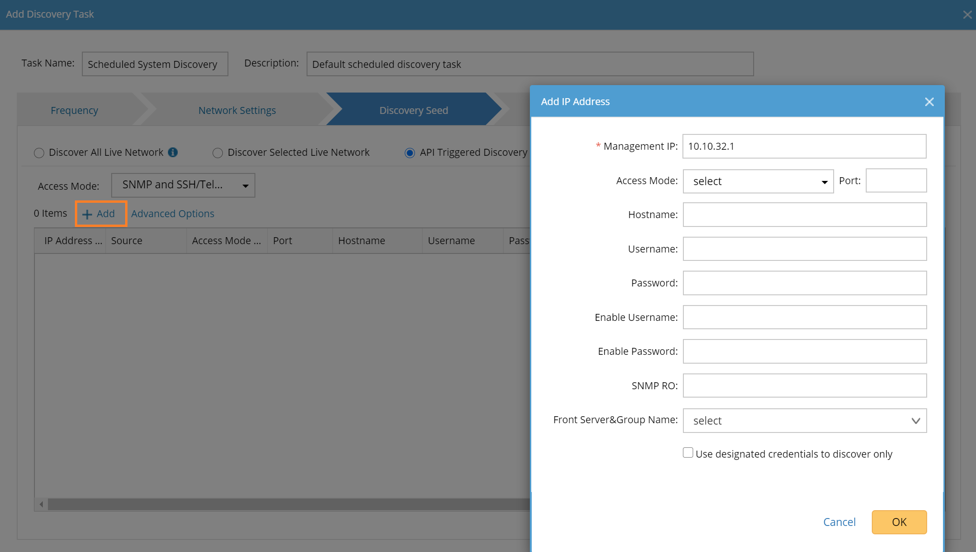Click info icon beside Discover All Live Network
This screenshot has width=976, height=552.
pos(173,152)
